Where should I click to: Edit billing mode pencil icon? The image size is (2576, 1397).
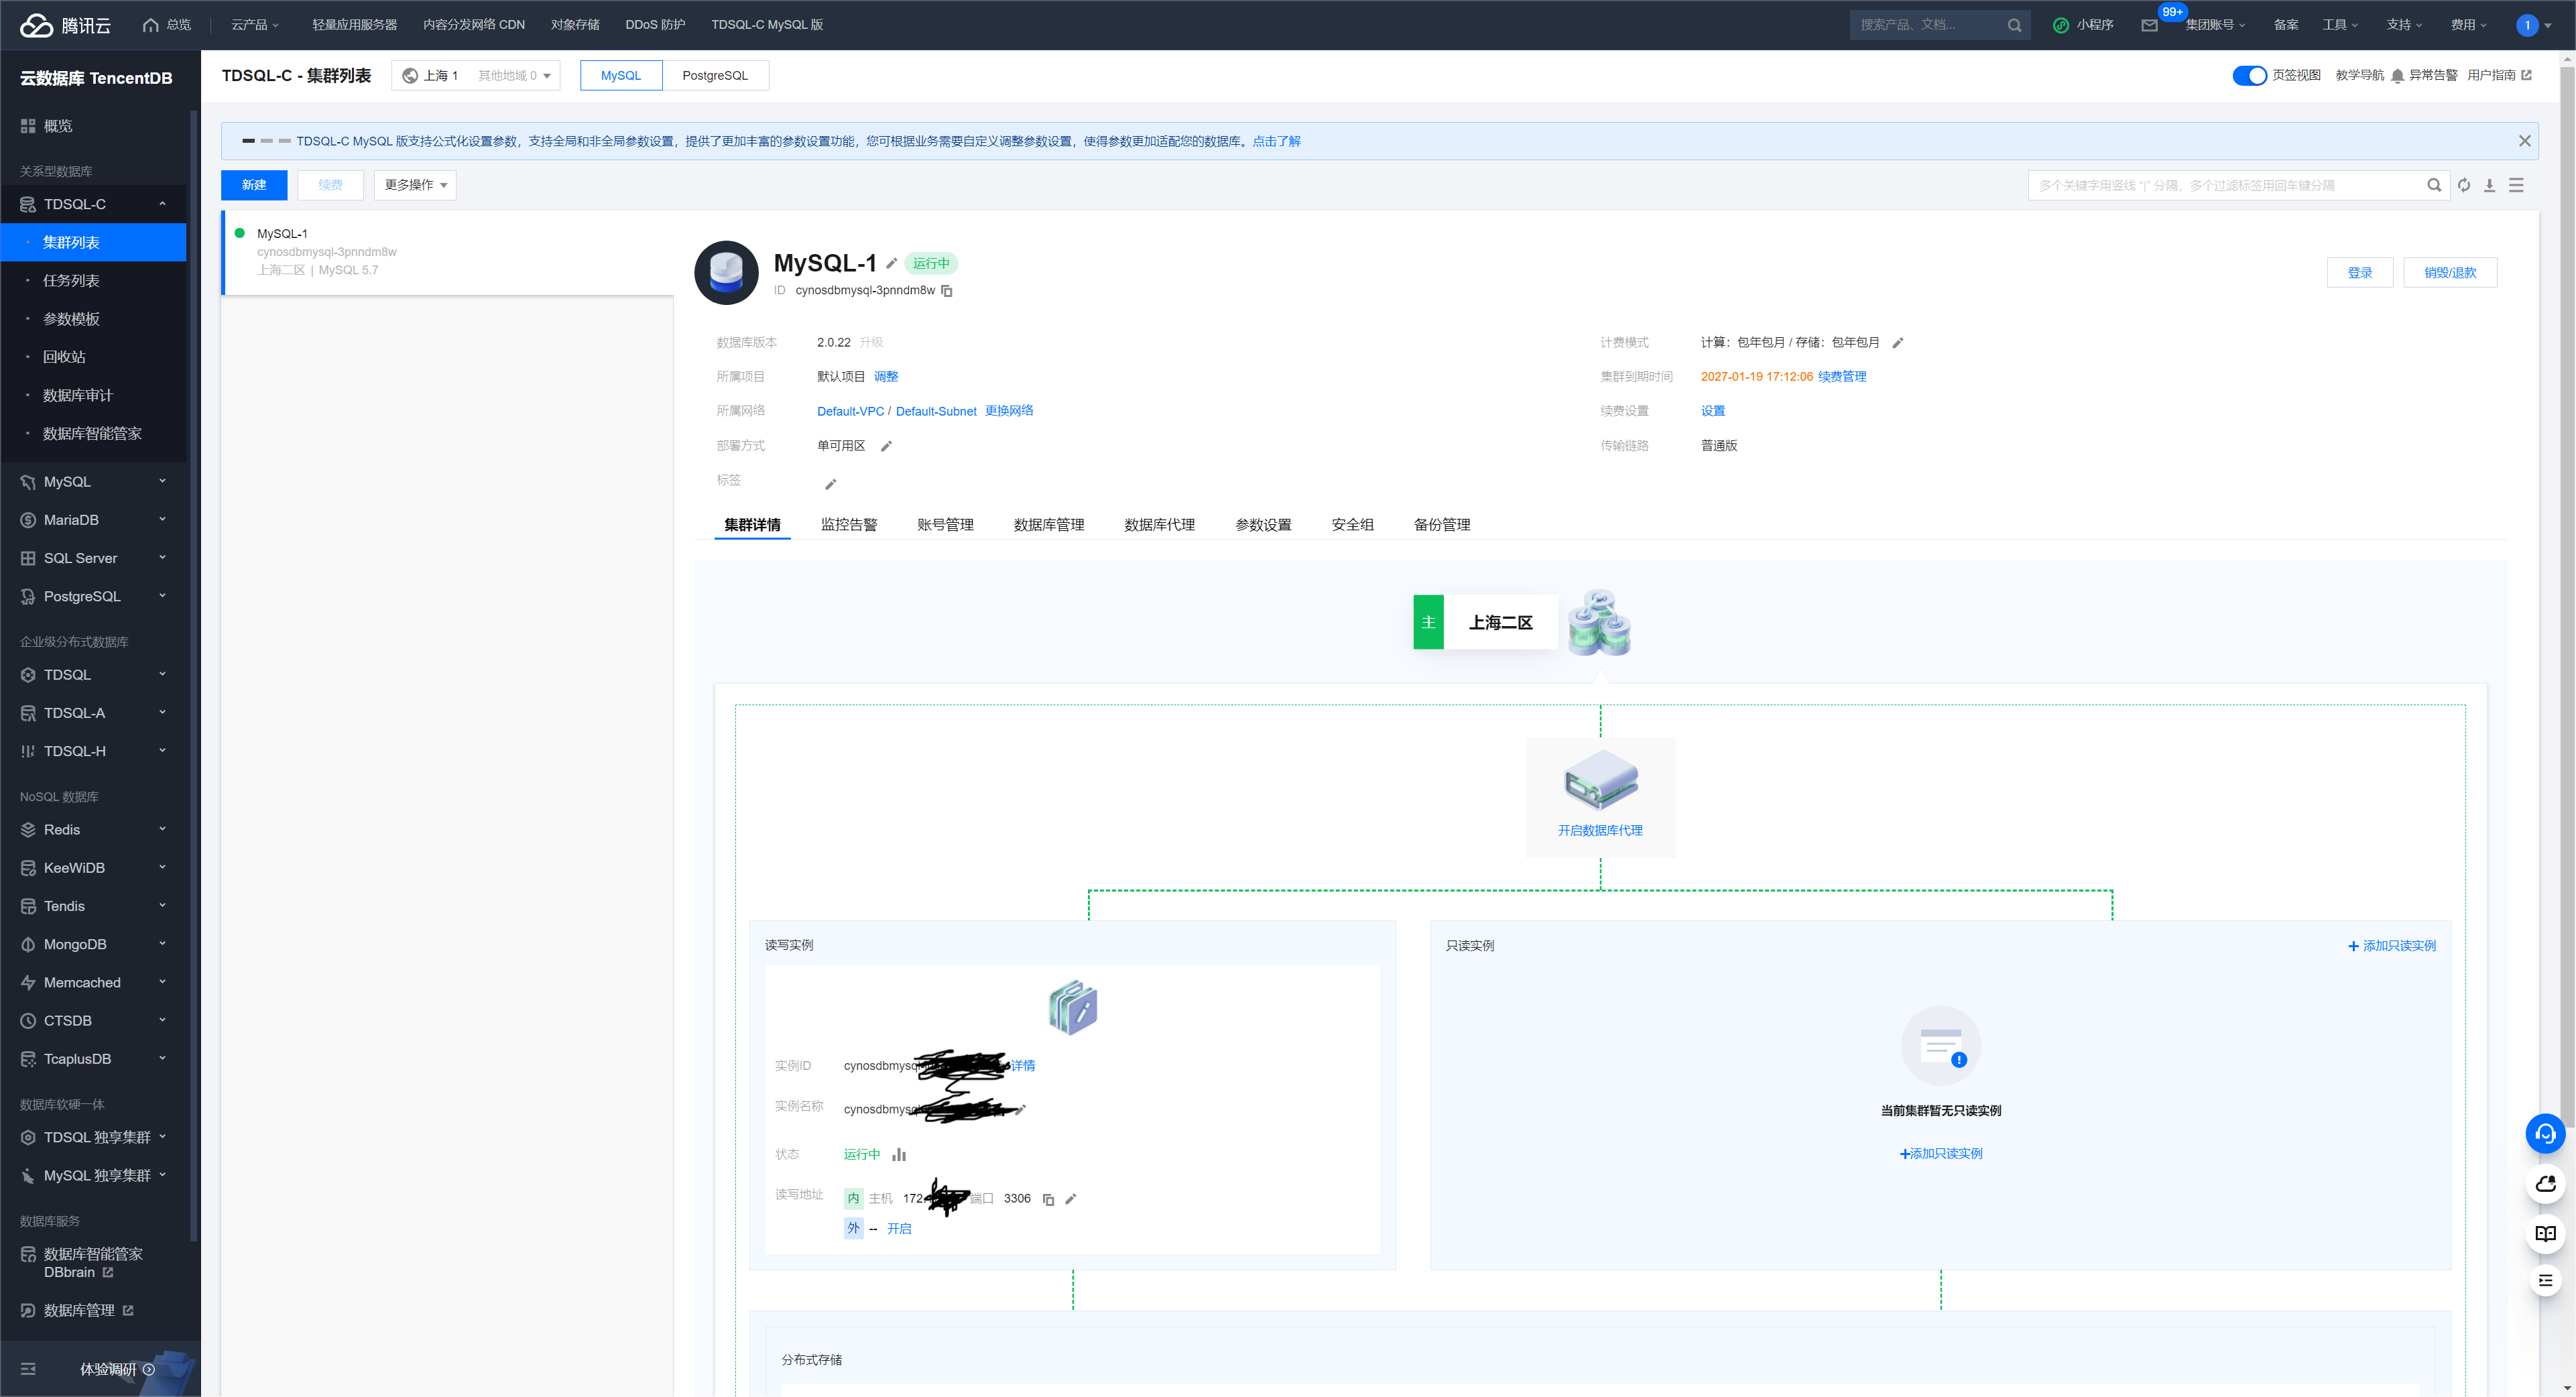point(1898,343)
